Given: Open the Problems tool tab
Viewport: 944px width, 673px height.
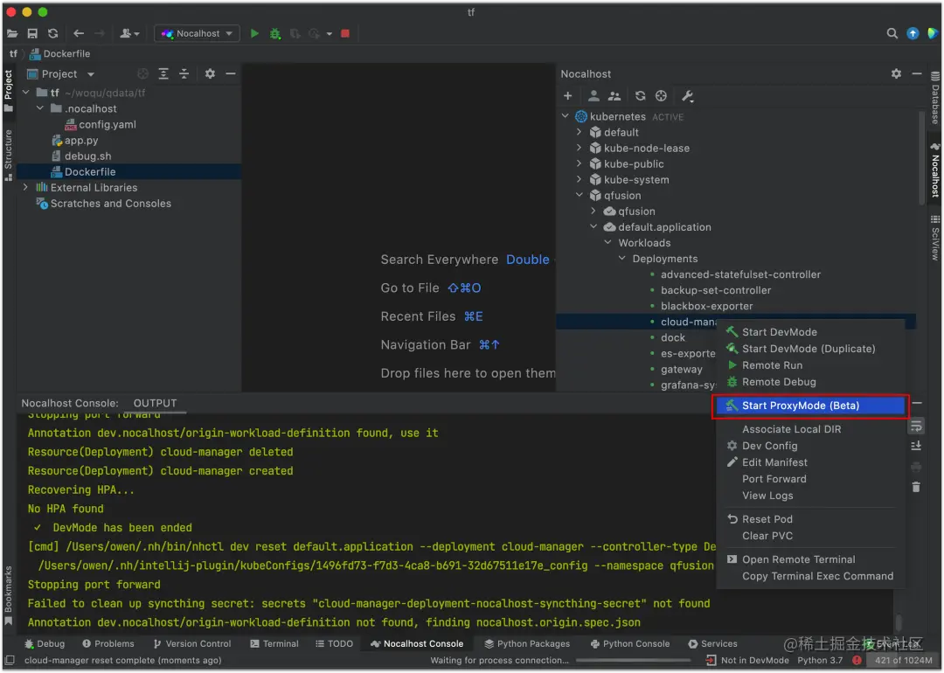Looking at the screenshot, I should 108,643.
